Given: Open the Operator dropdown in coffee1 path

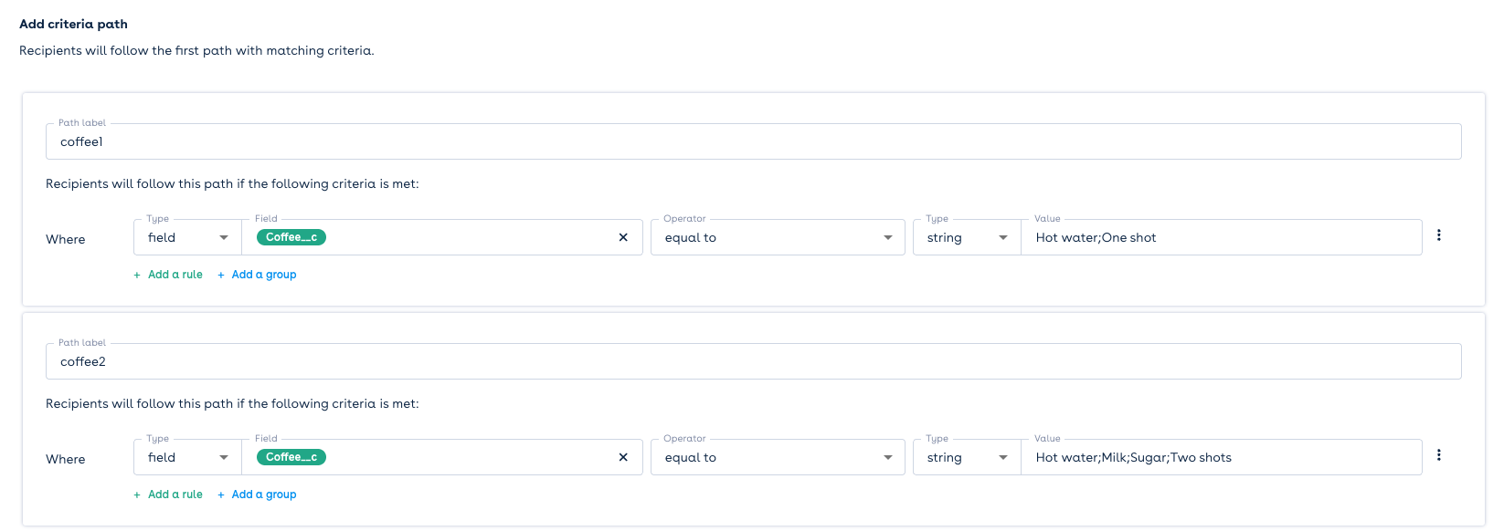Looking at the screenshot, I should pos(778,237).
